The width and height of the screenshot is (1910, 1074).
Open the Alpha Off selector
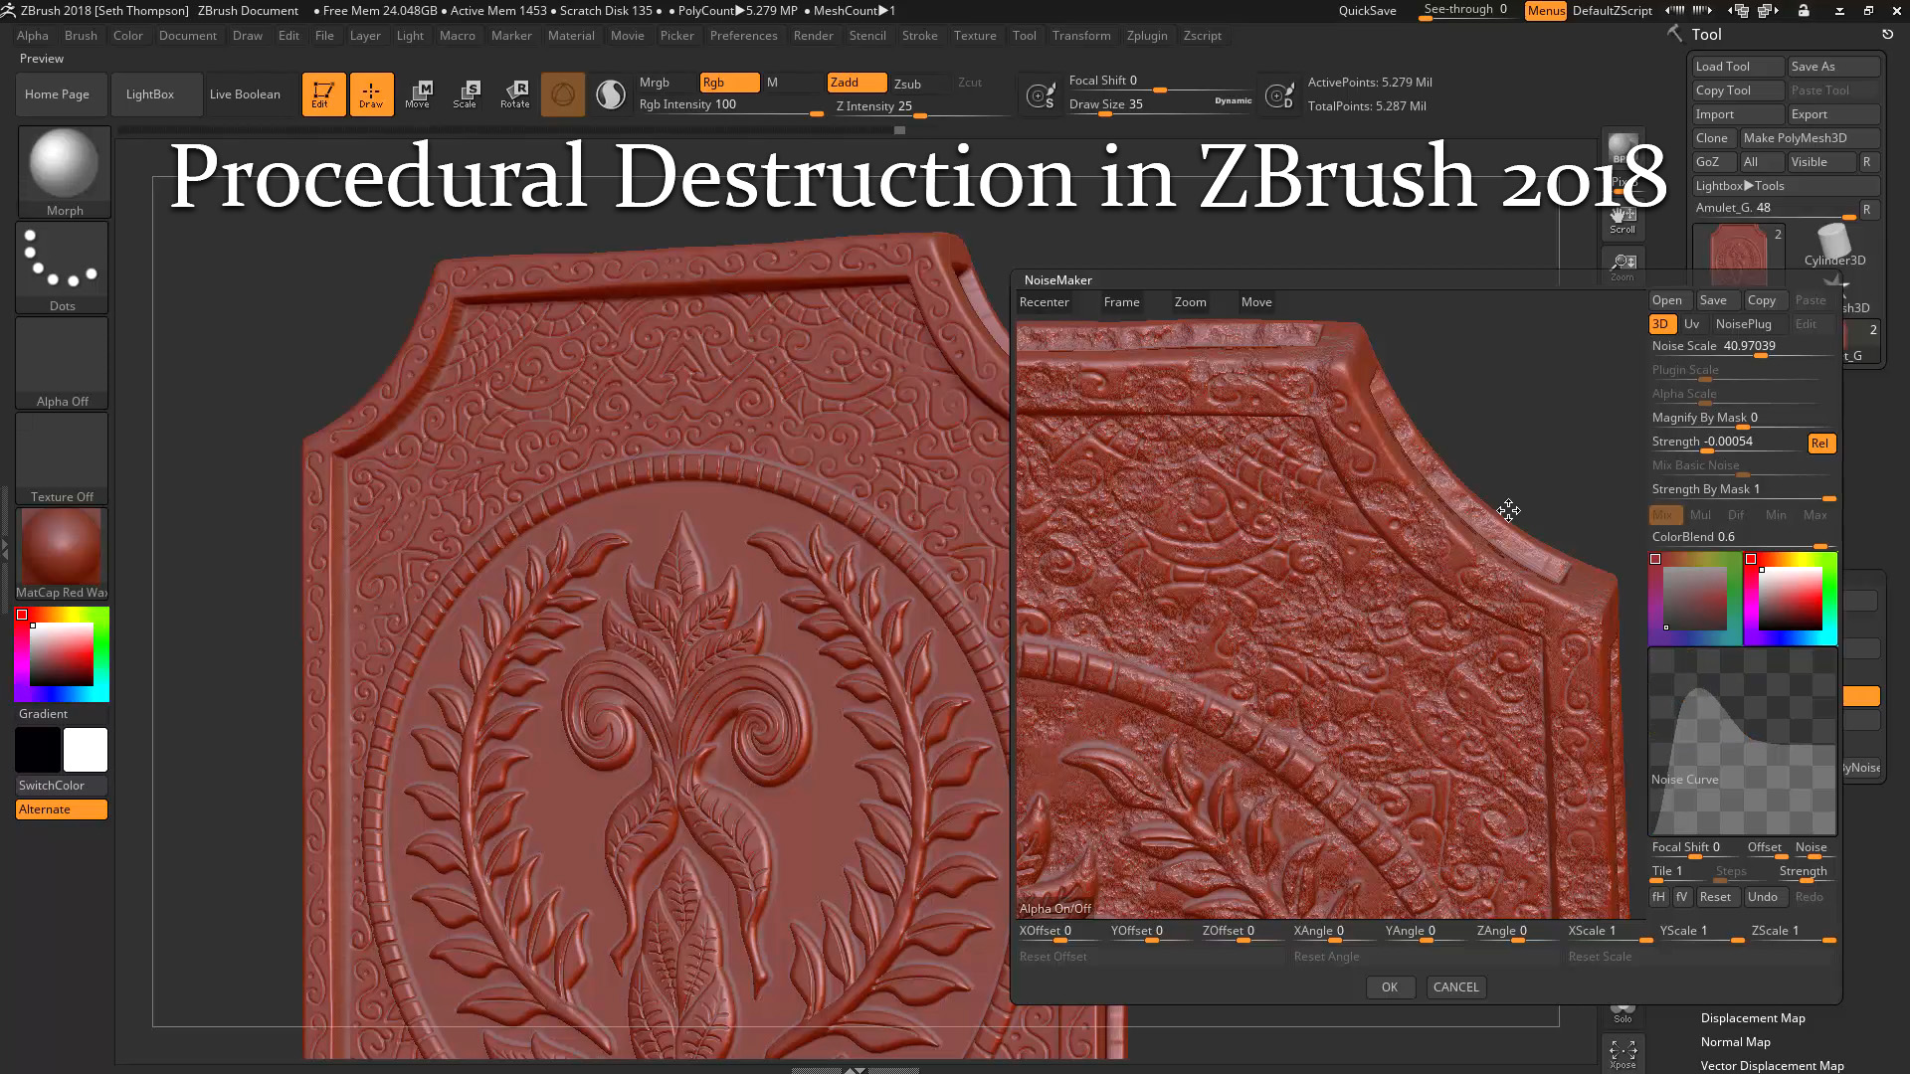(62, 363)
